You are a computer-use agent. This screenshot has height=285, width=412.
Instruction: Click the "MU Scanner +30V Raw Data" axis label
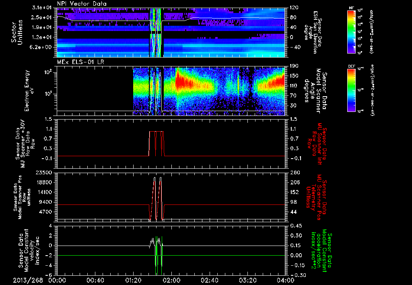click(25, 144)
